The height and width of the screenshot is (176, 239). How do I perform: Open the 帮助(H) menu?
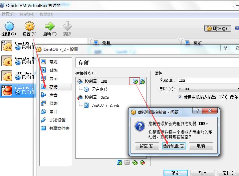(46, 14)
